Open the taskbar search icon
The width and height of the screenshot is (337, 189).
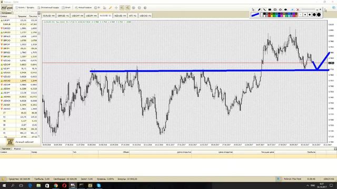pyautogui.click(x=13, y=185)
